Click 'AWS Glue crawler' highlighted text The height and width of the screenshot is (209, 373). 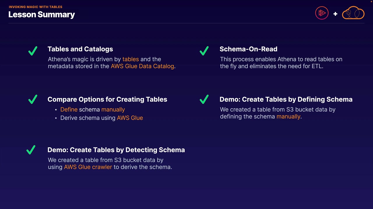click(x=88, y=167)
